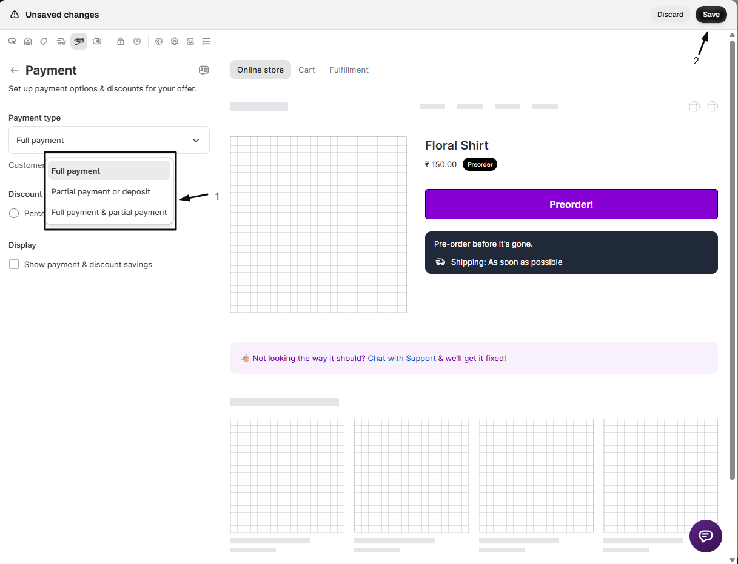Screen dimensions: 738x564
Task: Open the stacked servers icon
Action: click(190, 41)
